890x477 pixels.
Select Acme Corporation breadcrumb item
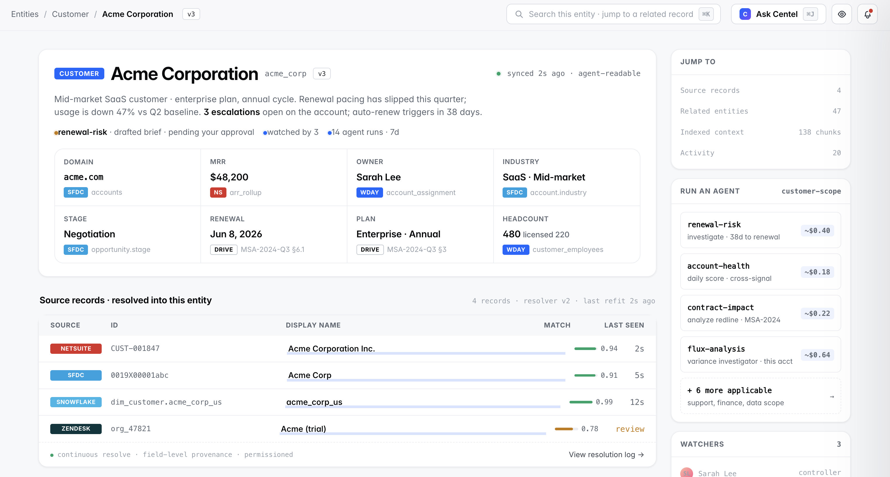pyautogui.click(x=138, y=14)
